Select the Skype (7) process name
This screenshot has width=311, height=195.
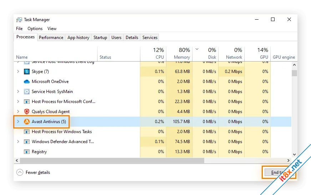40,72
